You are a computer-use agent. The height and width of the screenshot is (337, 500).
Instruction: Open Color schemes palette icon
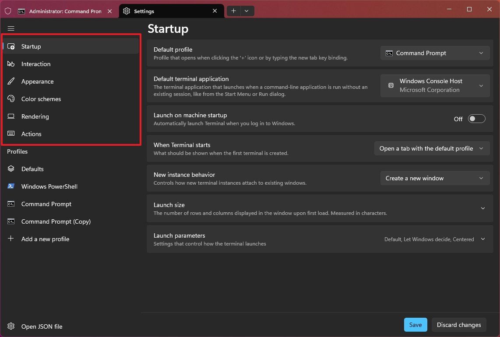(11, 98)
